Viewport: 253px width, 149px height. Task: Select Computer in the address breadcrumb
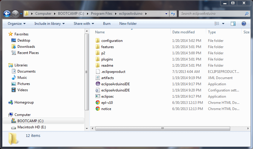[x=43, y=14]
